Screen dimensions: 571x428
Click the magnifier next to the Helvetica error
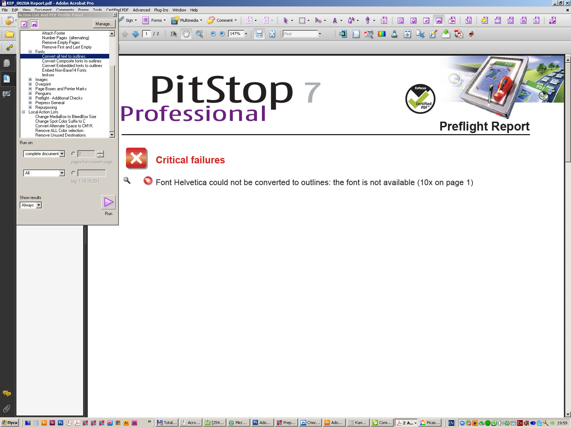127,180
